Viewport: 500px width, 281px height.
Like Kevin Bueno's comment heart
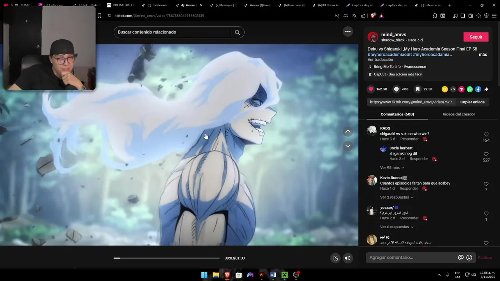pyautogui.click(x=486, y=184)
